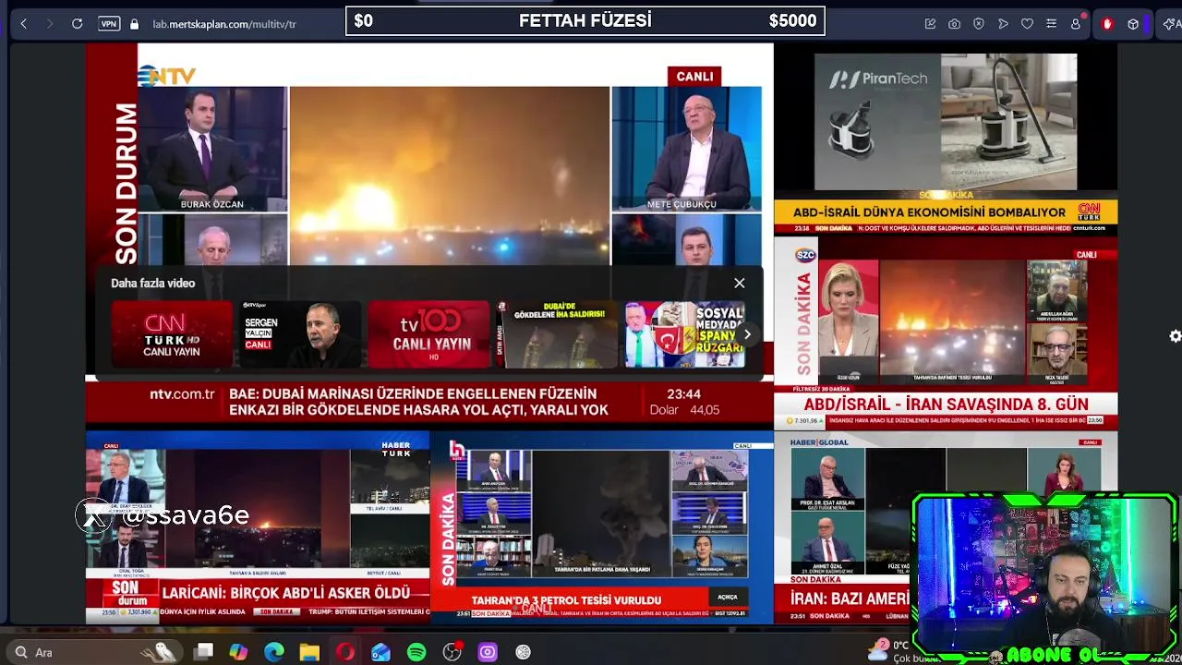Click the NTV logo on main stream
1182x665 pixels.
coord(167,77)
